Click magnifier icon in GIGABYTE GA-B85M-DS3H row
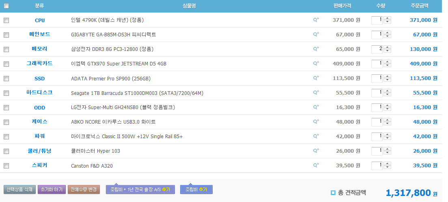448x202 pixels. coord(316,34)
